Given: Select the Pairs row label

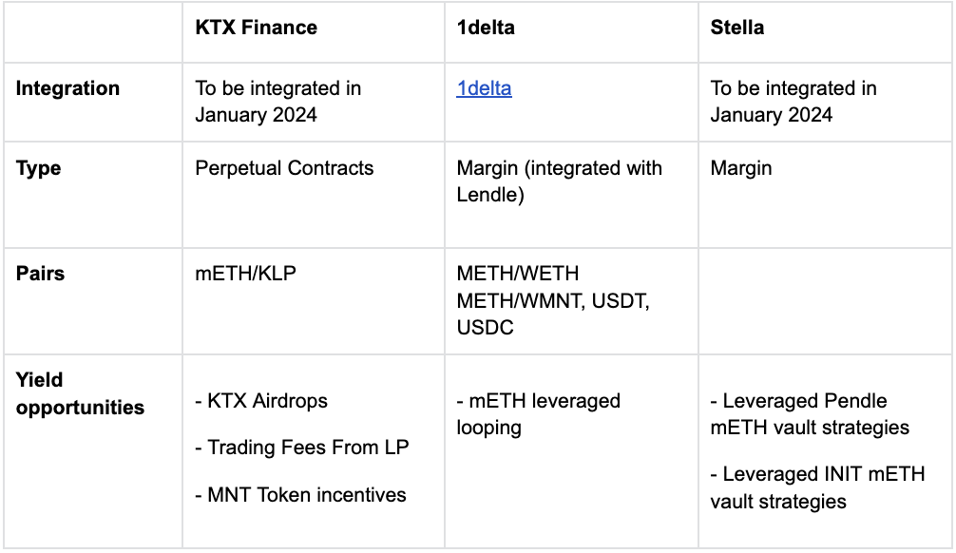Looking at the screenshot, I should [x=40, y=273].
